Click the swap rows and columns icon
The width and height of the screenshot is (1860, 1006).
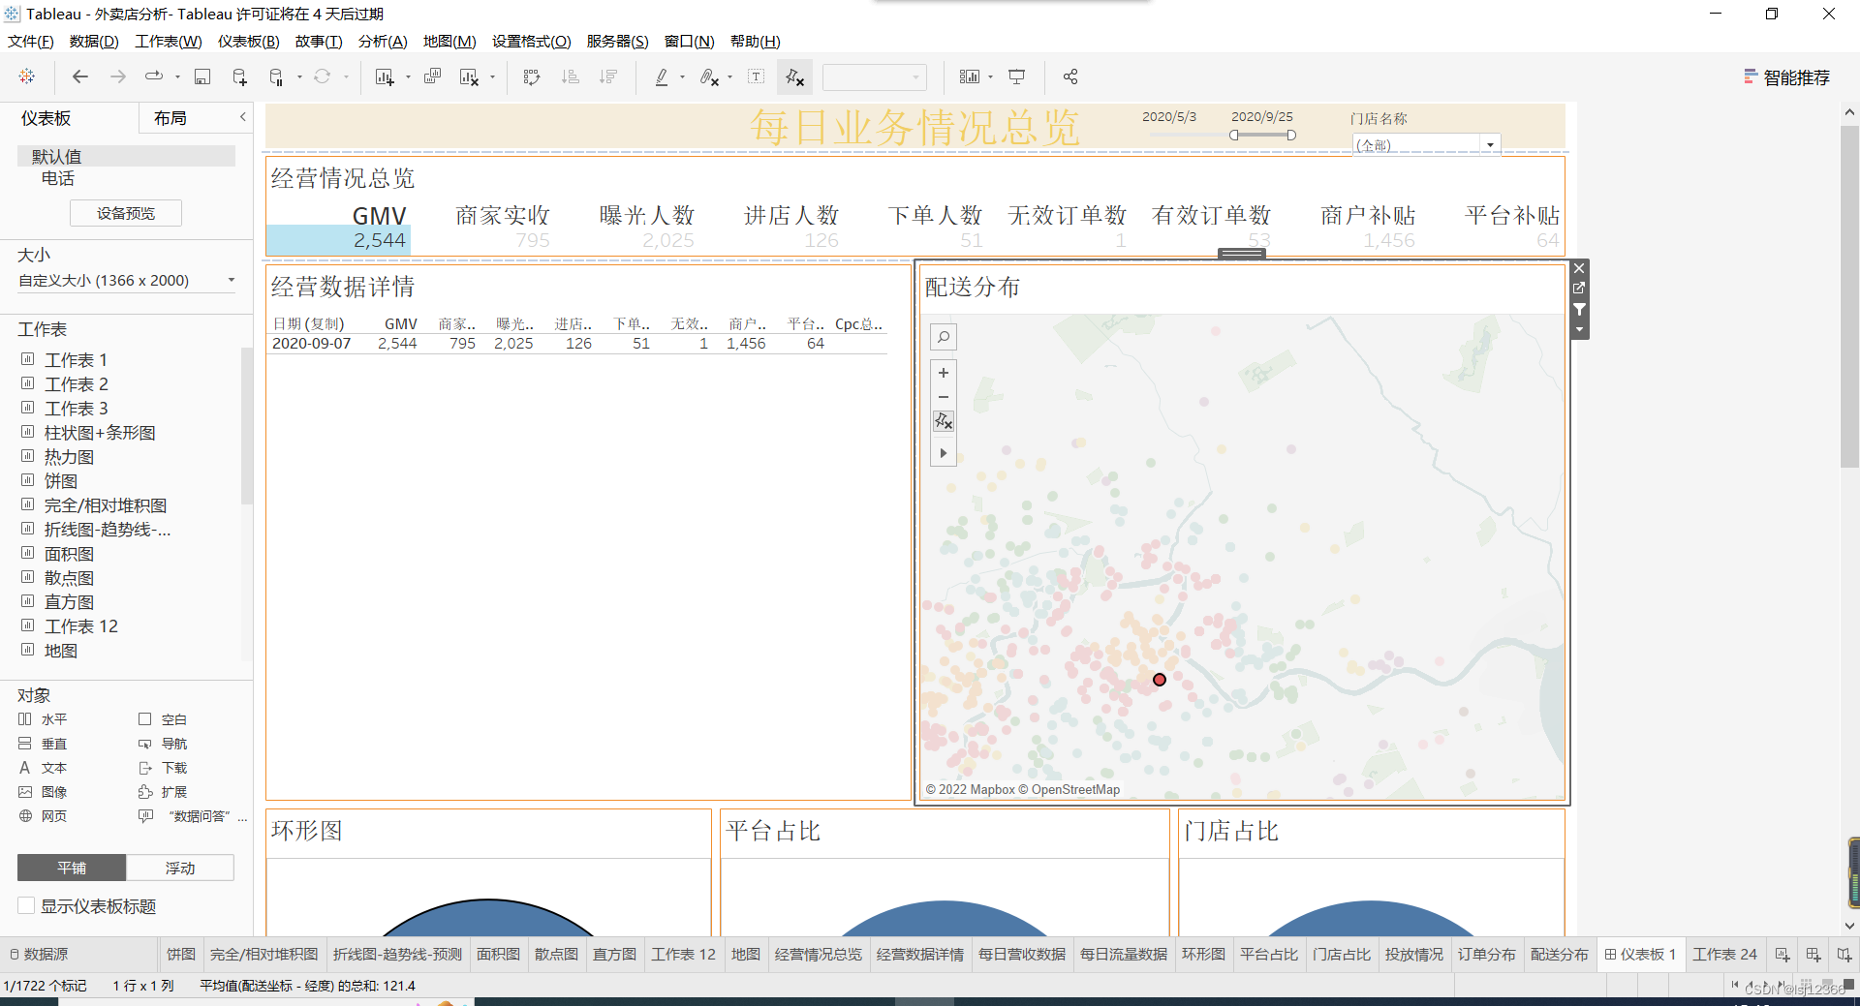coord(531,76)
